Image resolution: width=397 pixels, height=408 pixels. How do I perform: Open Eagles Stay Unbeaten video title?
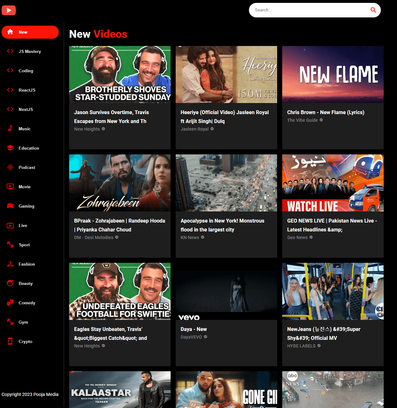pos(110,334)
